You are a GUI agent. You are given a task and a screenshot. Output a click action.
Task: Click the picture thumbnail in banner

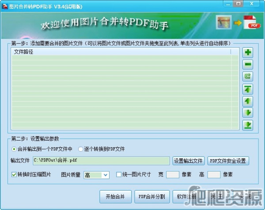click(x=224, y=22)
